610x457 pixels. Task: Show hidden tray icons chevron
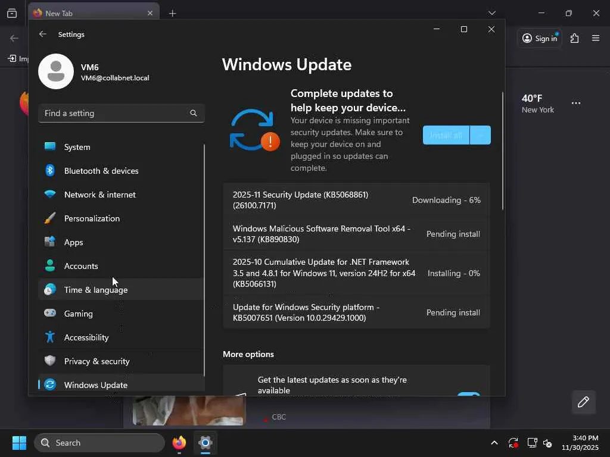pos(494,443)
